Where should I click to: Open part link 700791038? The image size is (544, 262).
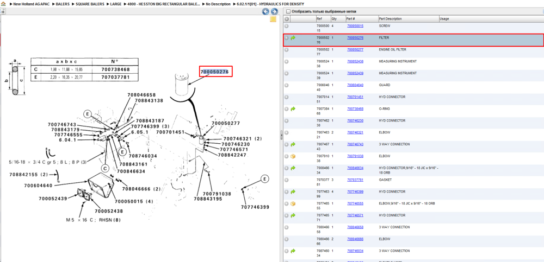[x=355, y=156]
